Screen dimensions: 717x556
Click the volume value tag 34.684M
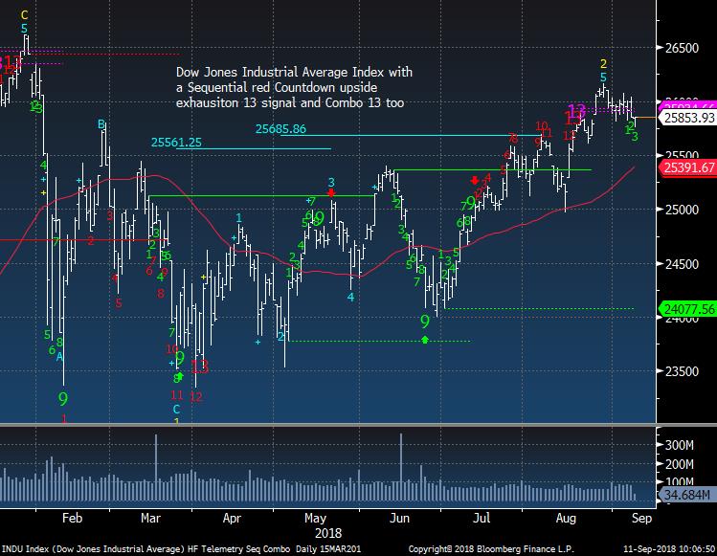[x=687, y=495]
